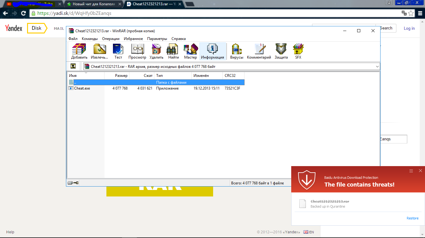Click the Добавить (Add) toolbar icon in WinRAR

point(79,51)
